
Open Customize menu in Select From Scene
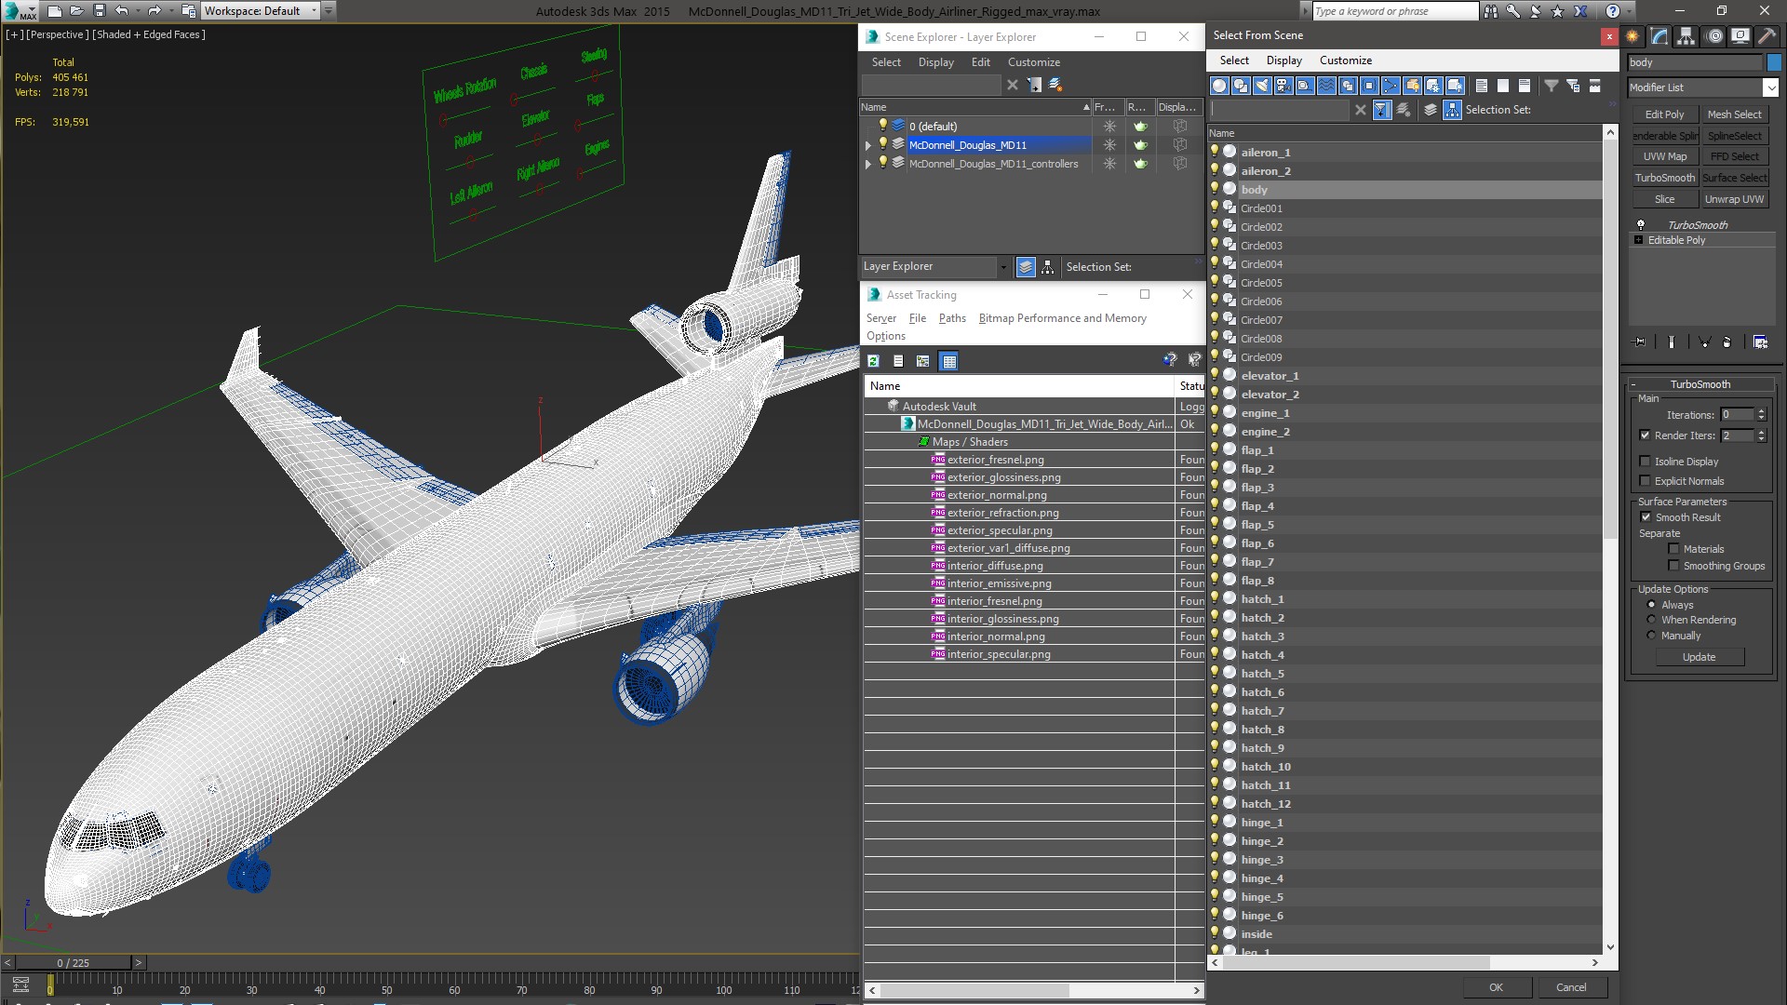[1345, 60]
